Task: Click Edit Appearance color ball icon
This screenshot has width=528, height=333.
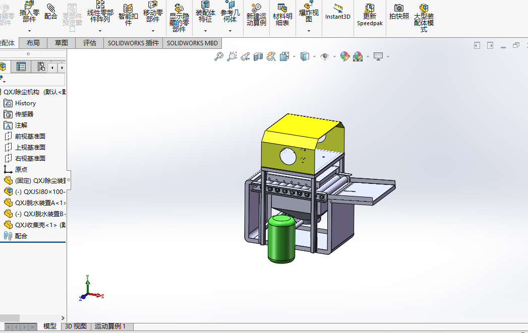Action: (x=345, y=56)
